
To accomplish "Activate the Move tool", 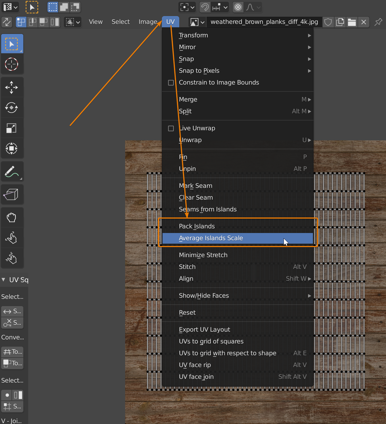I will (x=12, y=87).
